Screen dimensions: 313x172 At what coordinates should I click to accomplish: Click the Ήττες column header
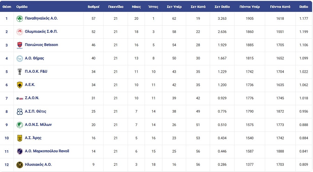[153, 7]
